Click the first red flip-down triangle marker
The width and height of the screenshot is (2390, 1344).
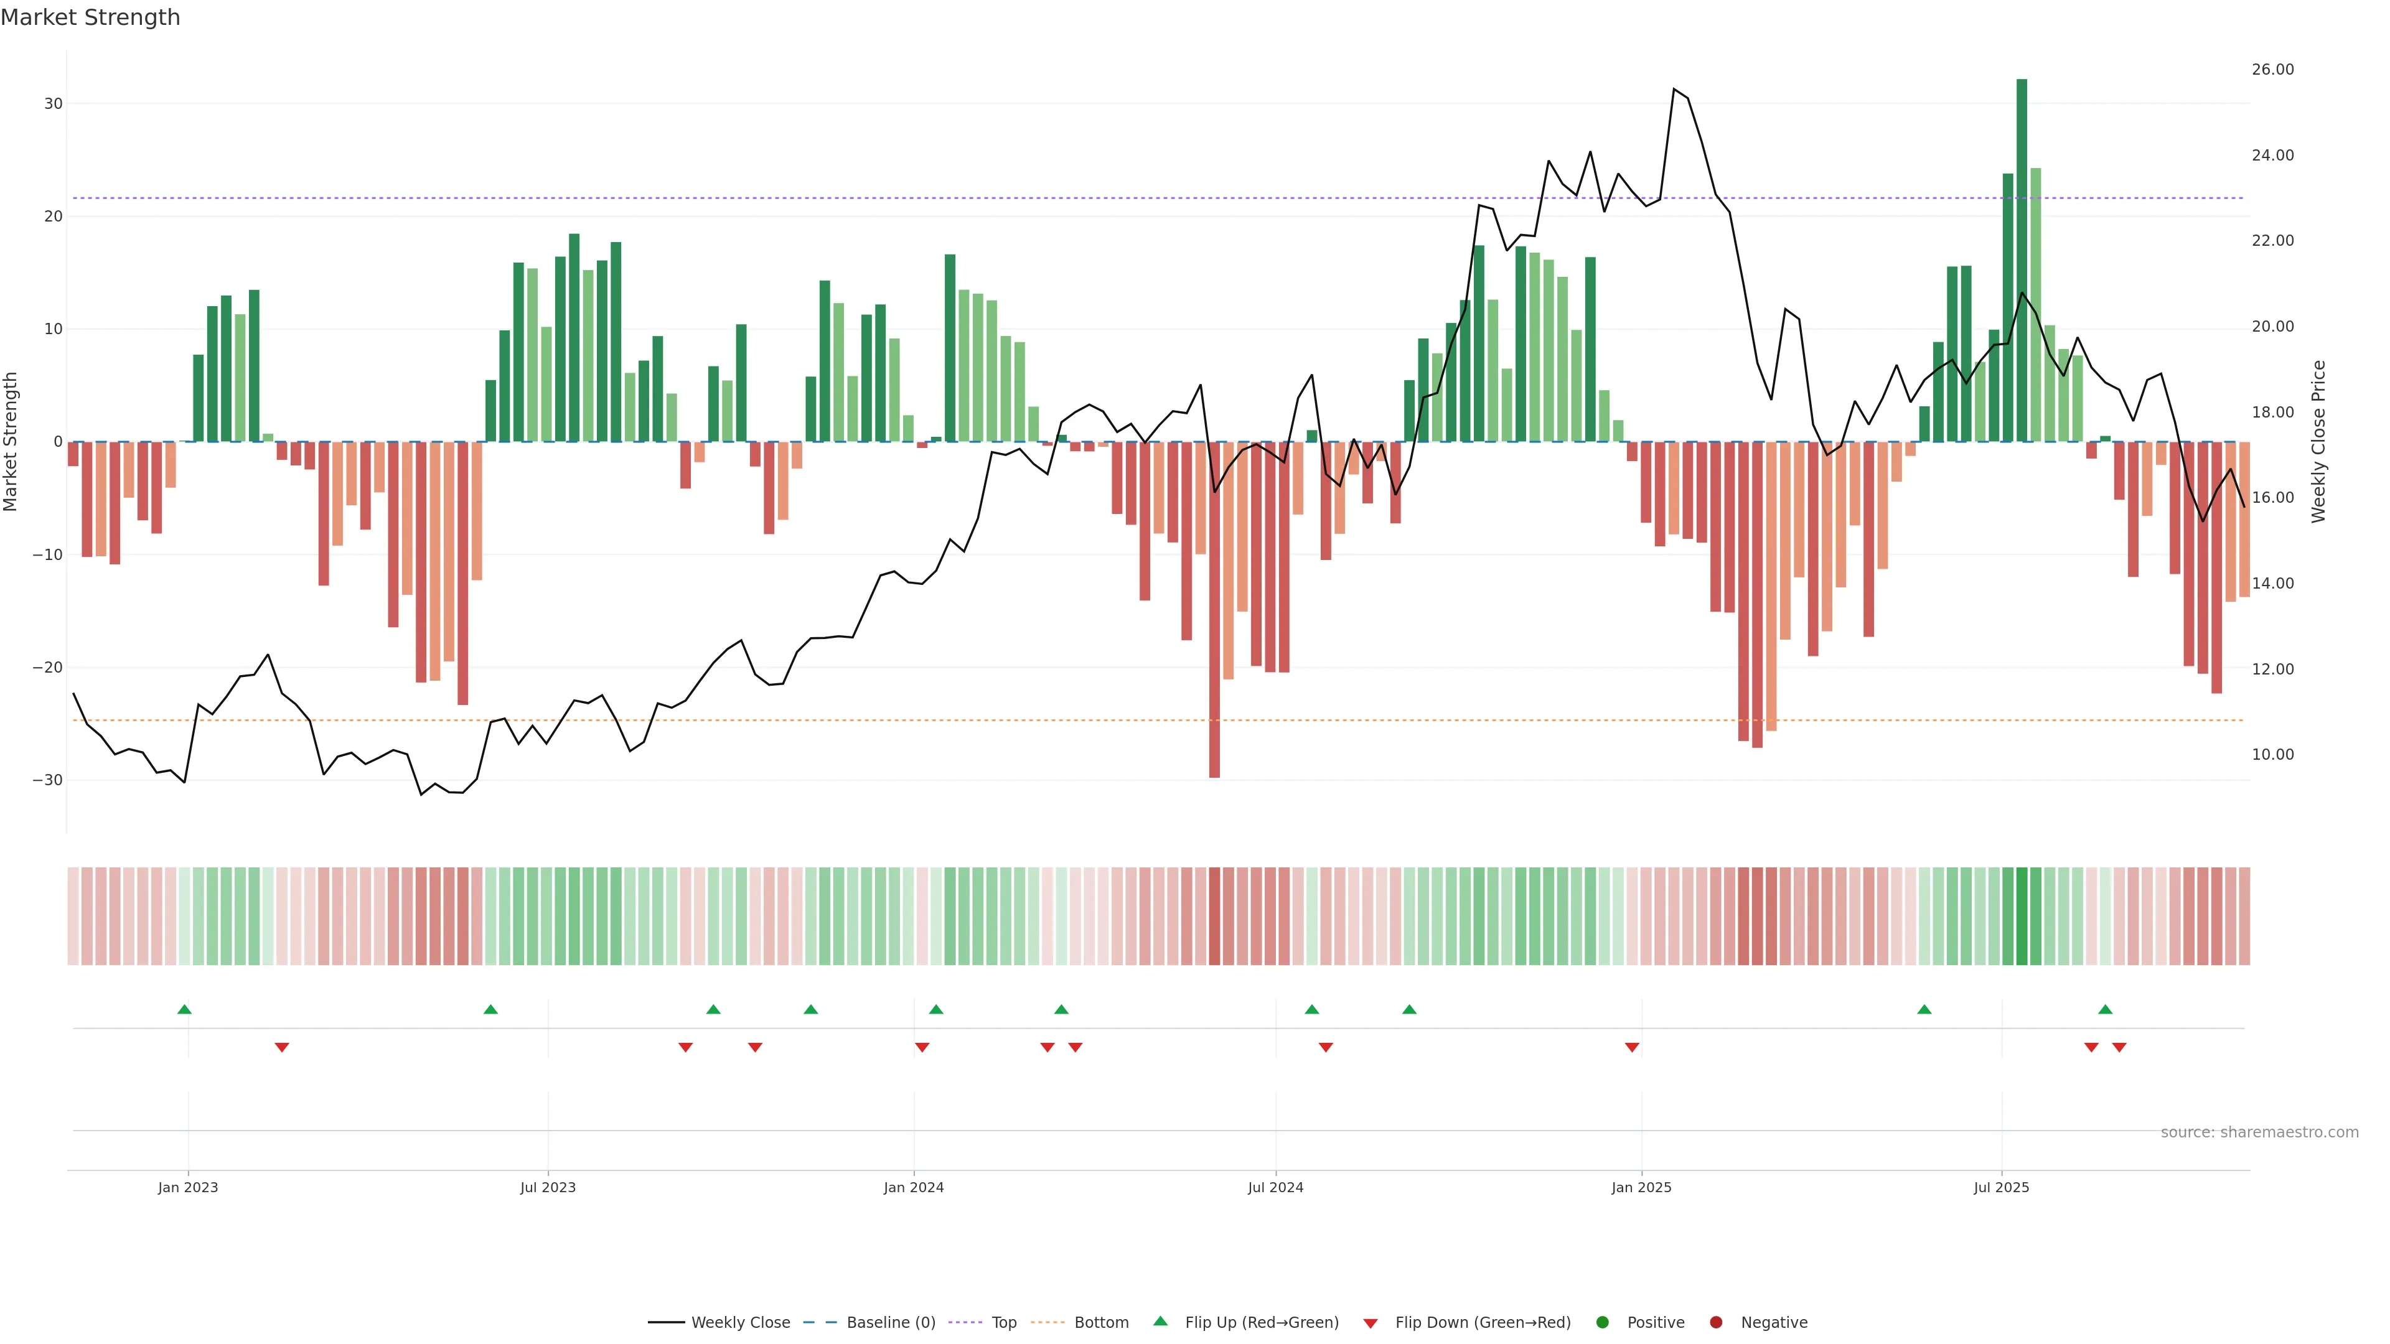click(282, 1047)
